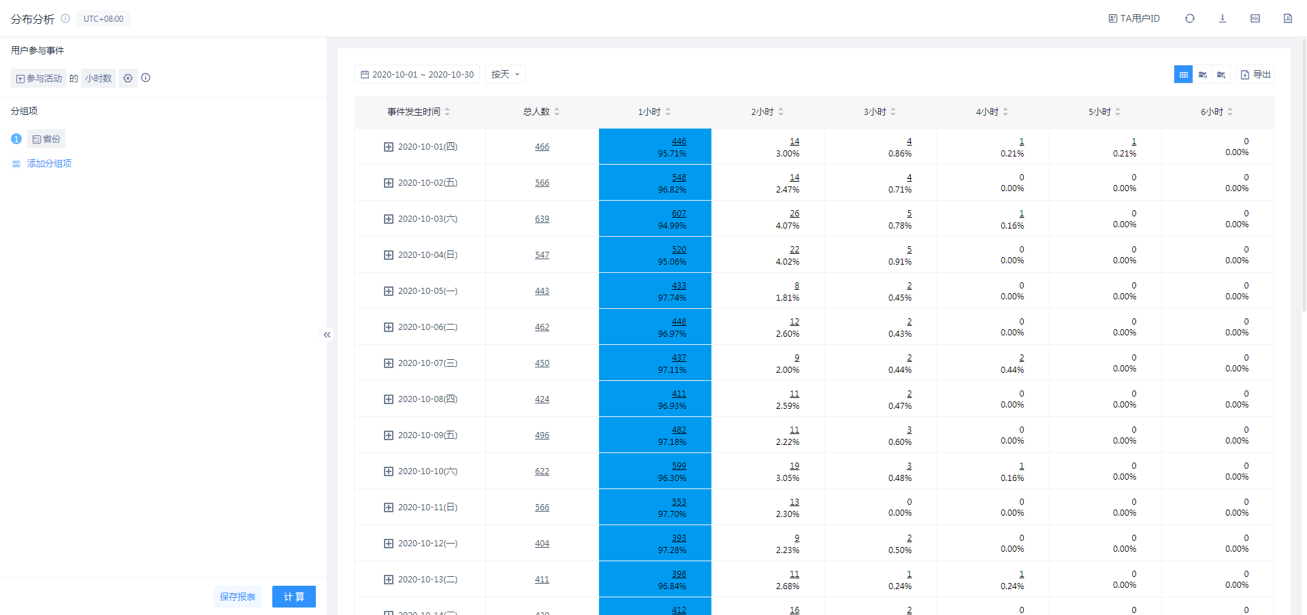Open the 按天 granularity dropdown
This screenshot has height=615, width=1307.
click(505, 74)
